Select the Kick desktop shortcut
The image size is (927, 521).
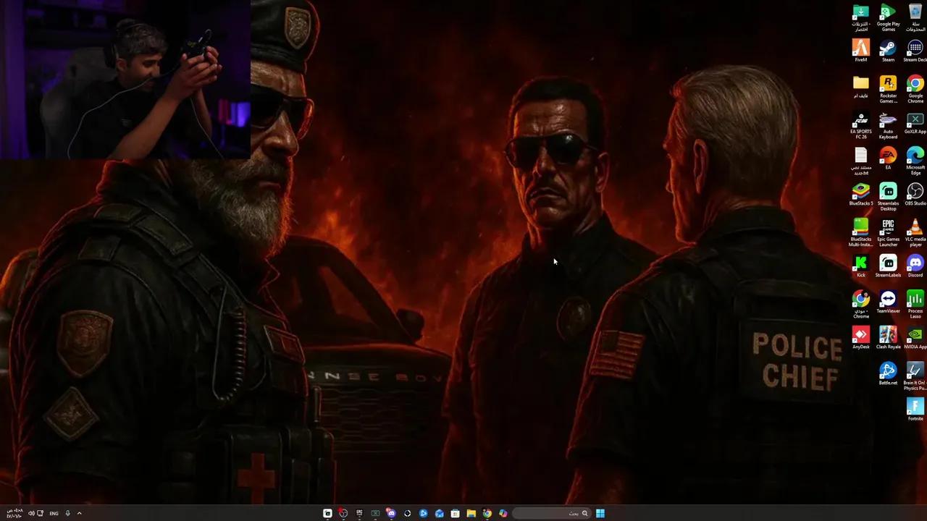tap(860, 266)
